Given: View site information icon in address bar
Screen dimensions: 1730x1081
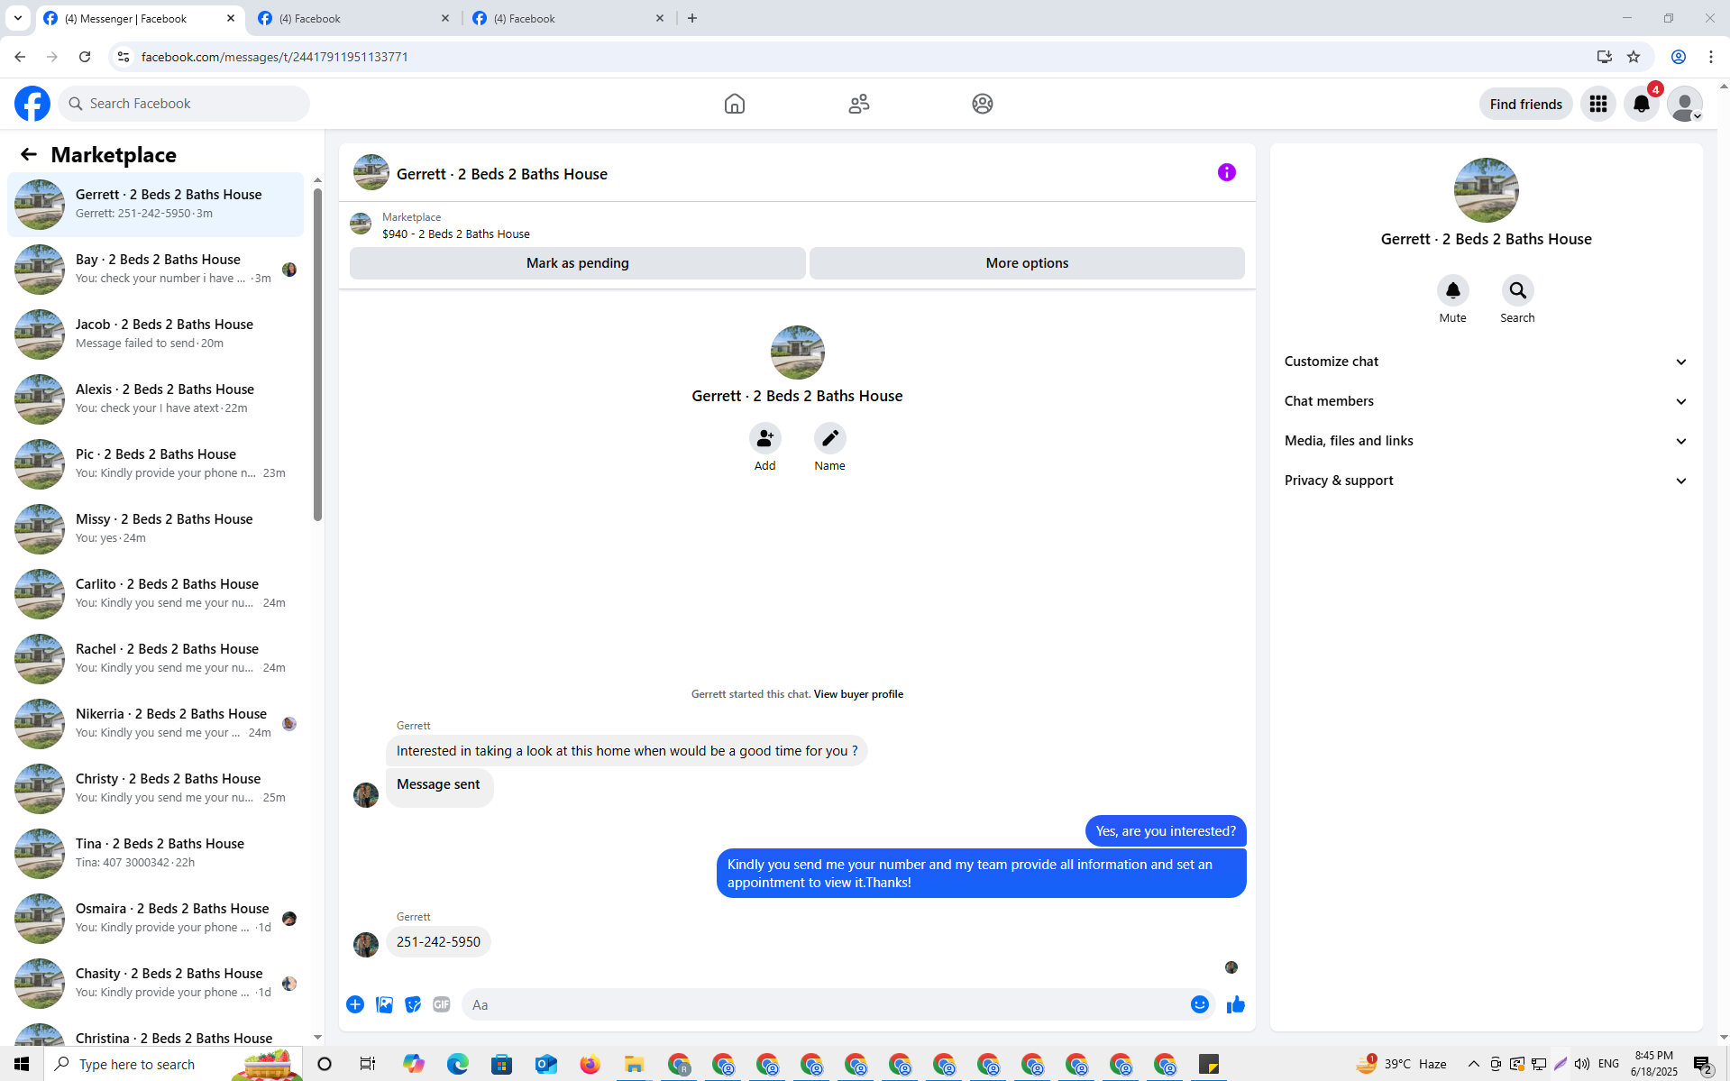Looking at the screenshot, I should click(124, 57).
